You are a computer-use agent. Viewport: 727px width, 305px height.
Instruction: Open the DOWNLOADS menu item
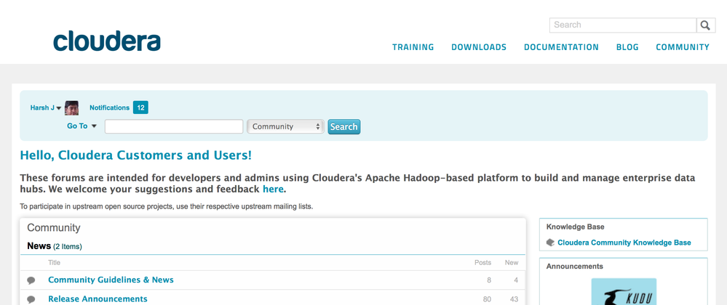click(479, 47)
